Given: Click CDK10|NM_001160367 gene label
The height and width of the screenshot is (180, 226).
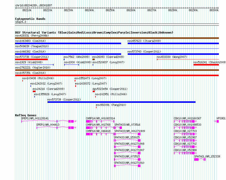Looking at the screenshot, I should pyautogui.click(x=187, y=118).
